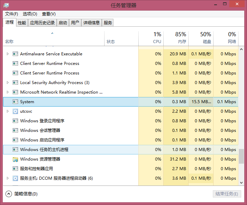The image size is (247, 205).
Task: Click the Windows 会话管理器 icon
Action: click(x=15, y=131)
